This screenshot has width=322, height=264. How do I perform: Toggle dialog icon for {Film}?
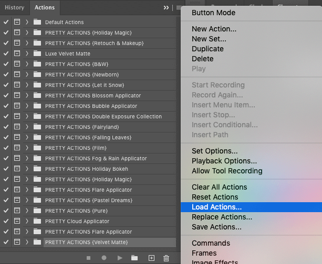[17, 148]
